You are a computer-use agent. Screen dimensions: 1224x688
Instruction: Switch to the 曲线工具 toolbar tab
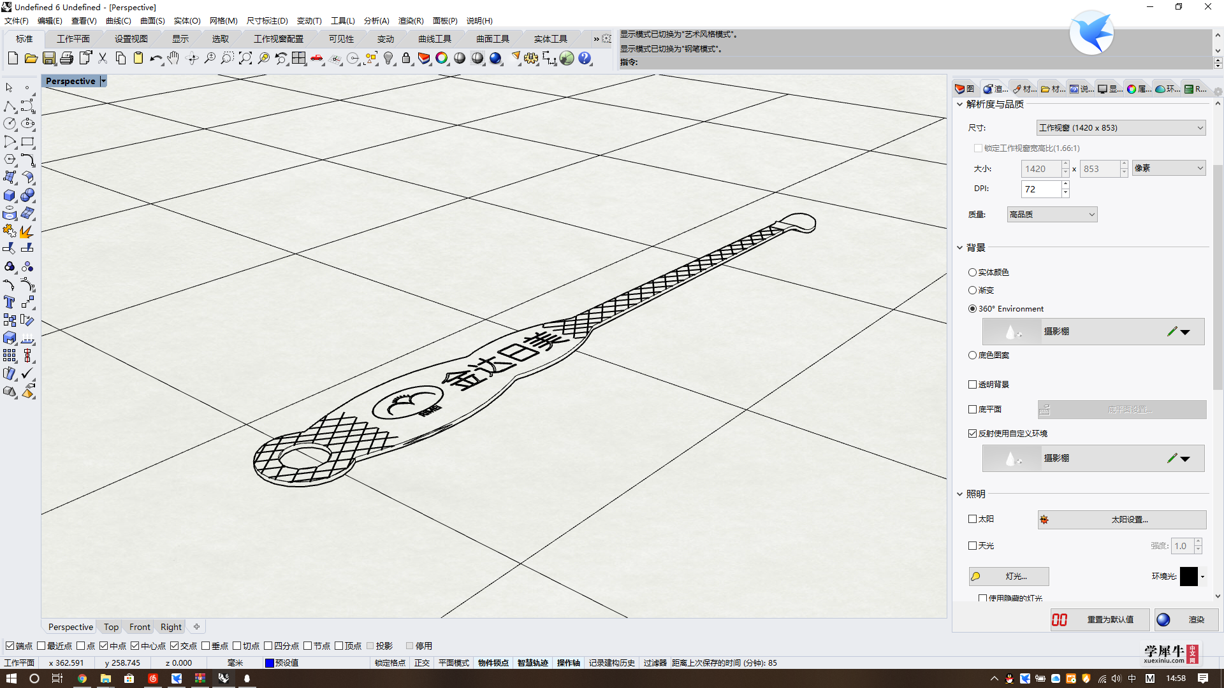point(435,39)
